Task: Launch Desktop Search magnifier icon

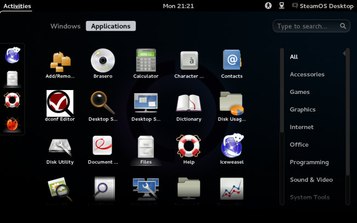Action: pyautogui.click(x=103, y=106)
